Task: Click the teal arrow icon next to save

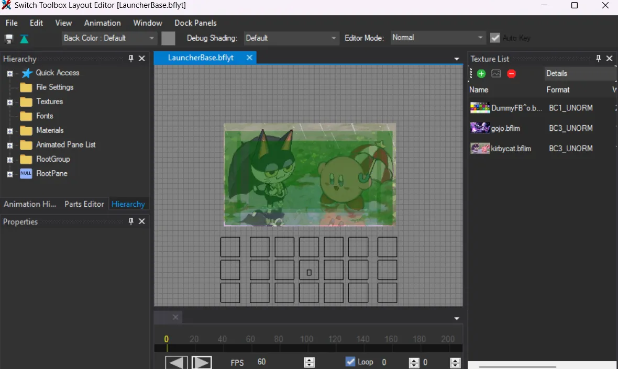Action: tap(24, 39)
